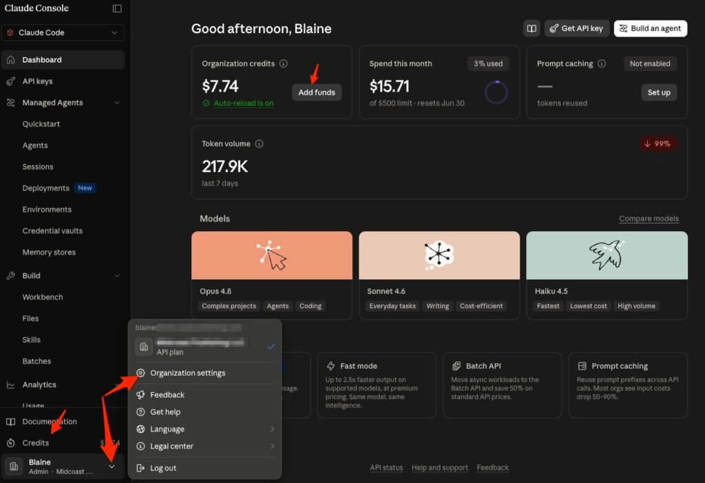
Task: Open the documentation book icon button
Action: (x=532, y=28)
